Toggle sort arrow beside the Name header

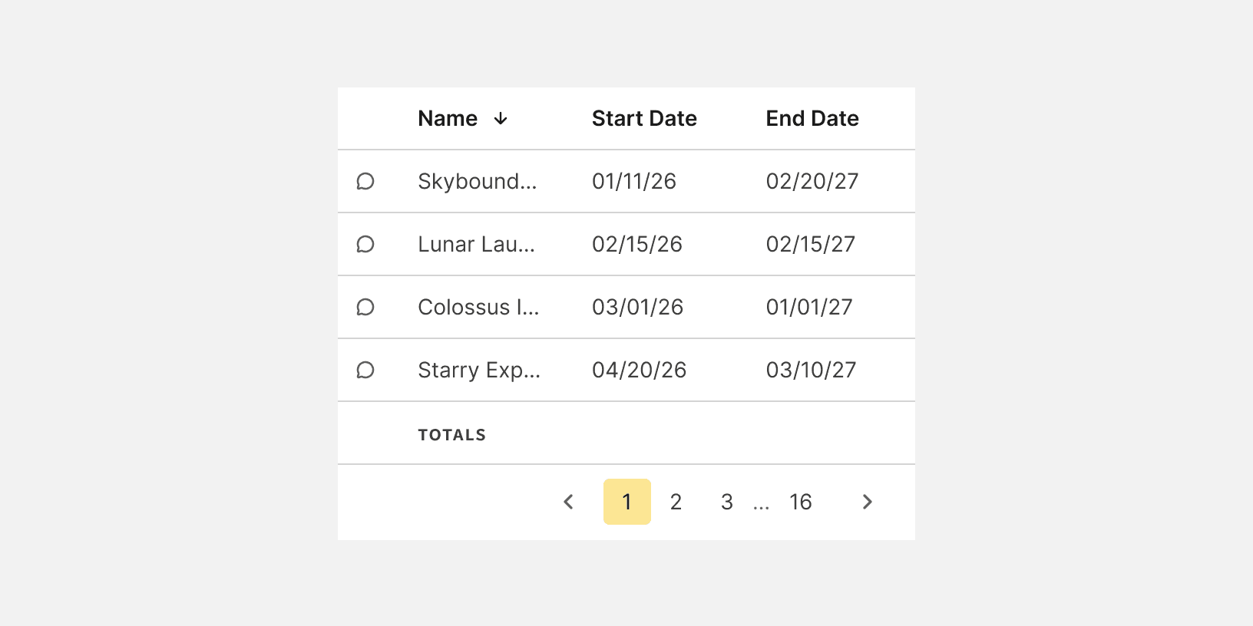[501, 118]
